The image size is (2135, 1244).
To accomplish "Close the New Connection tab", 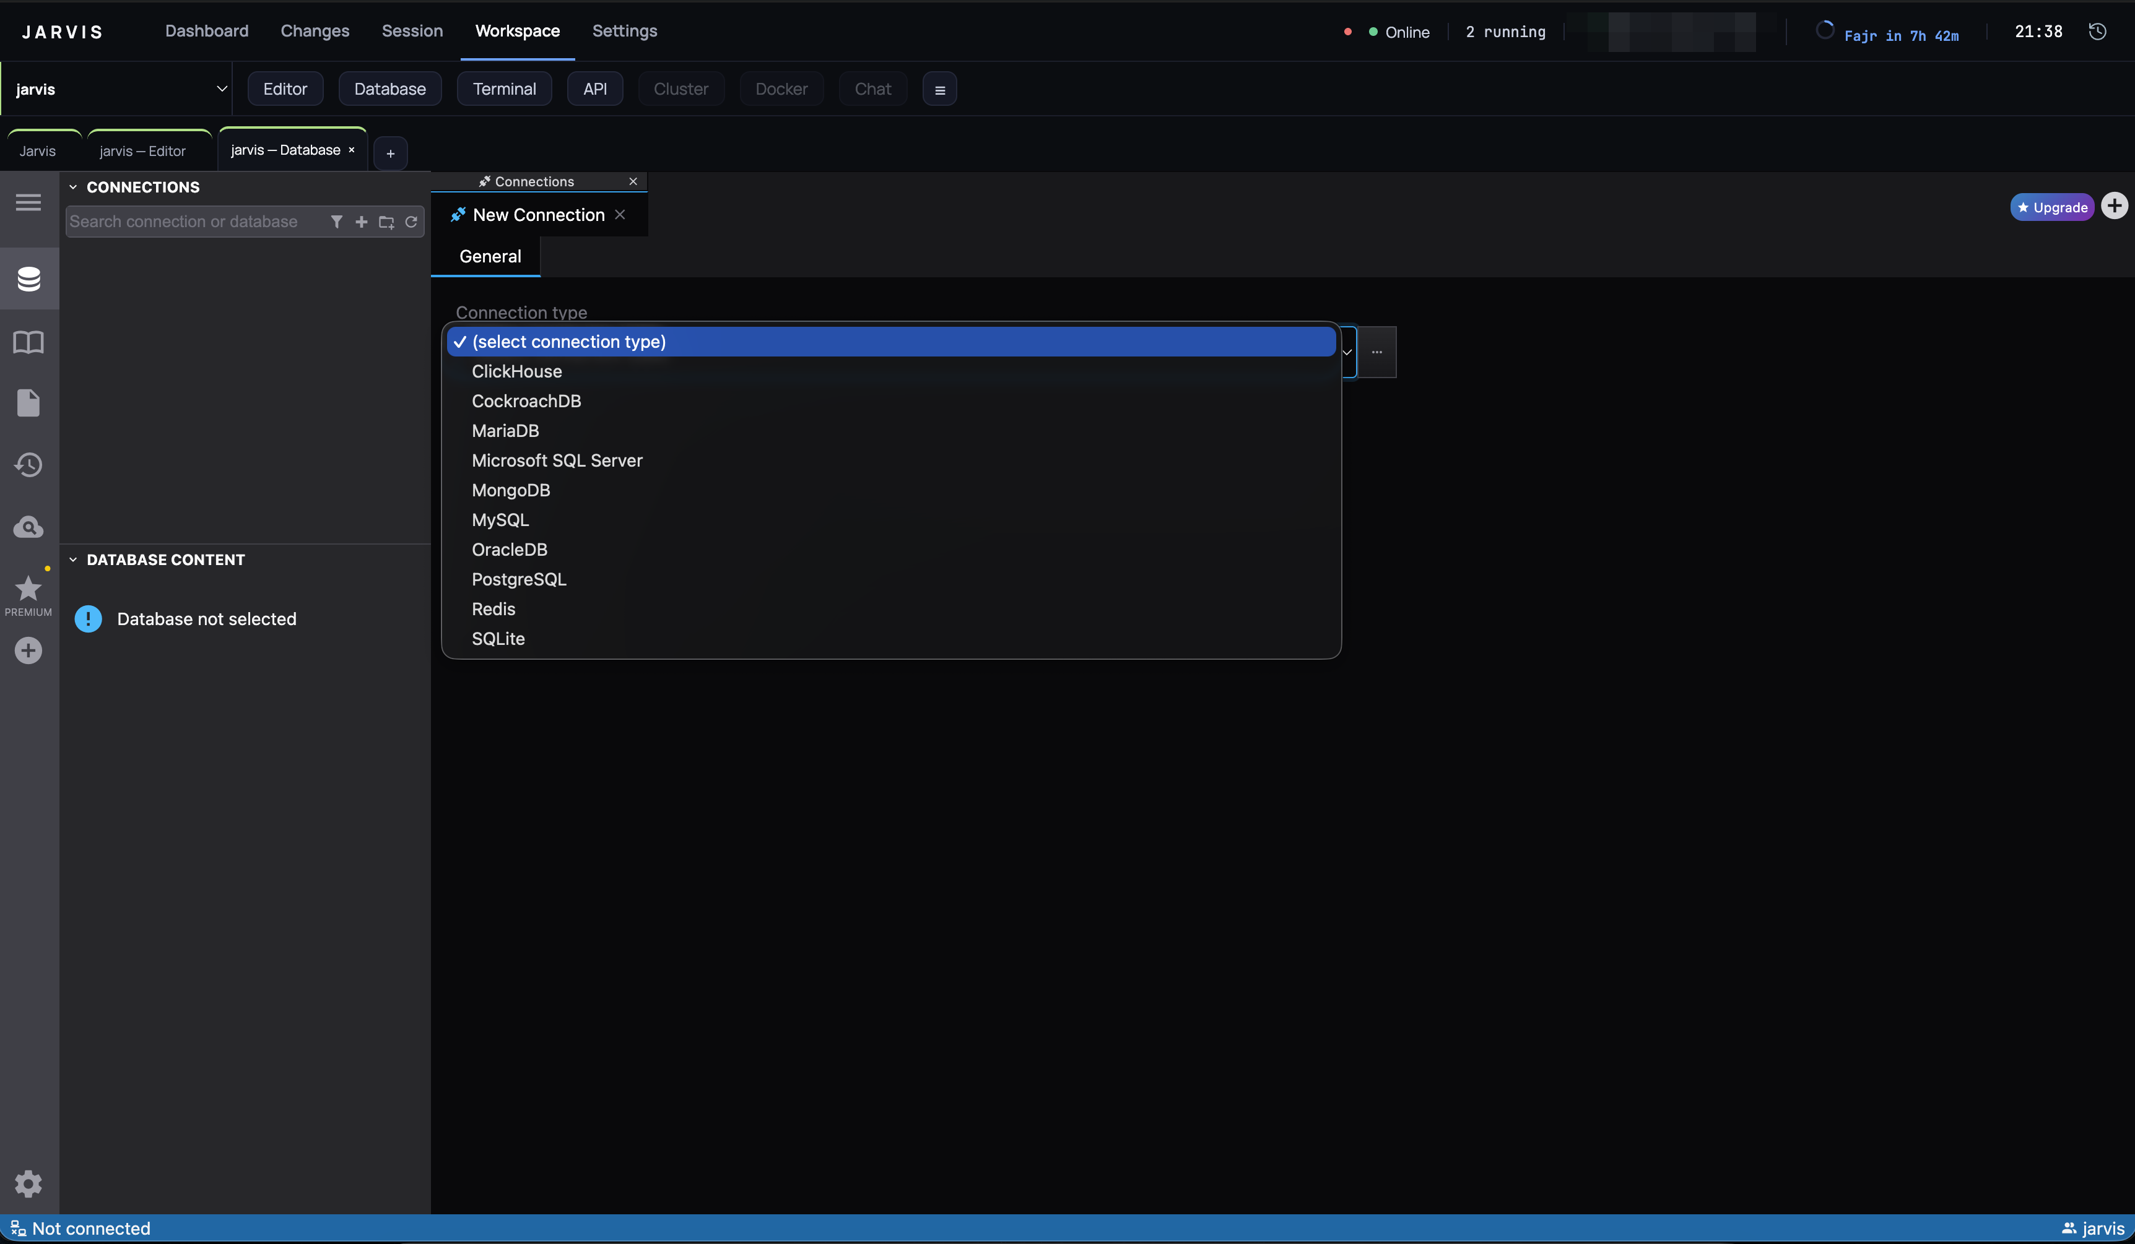I will point(620,214).
